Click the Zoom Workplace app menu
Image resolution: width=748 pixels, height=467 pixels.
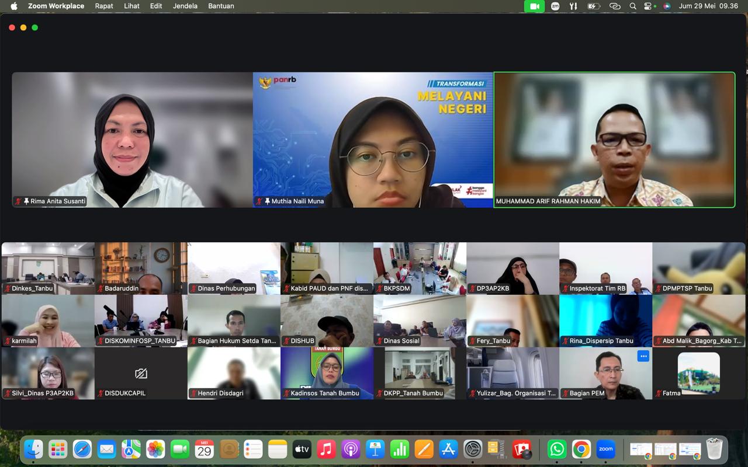[x=56, y=6]
